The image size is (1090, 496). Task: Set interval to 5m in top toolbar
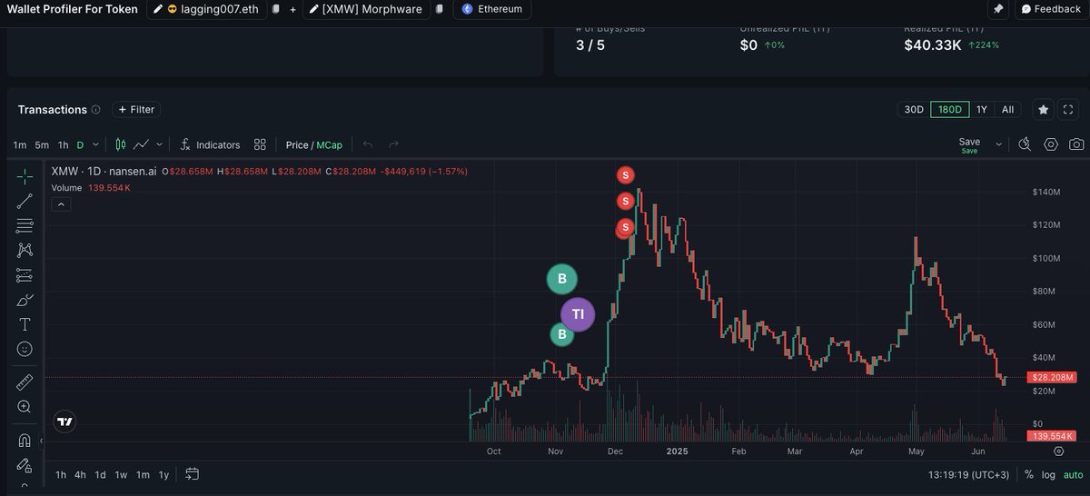(42, 144)
